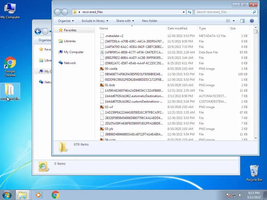Click the back arrow in the rear window
267x200 pixels.
pos(38,31)
